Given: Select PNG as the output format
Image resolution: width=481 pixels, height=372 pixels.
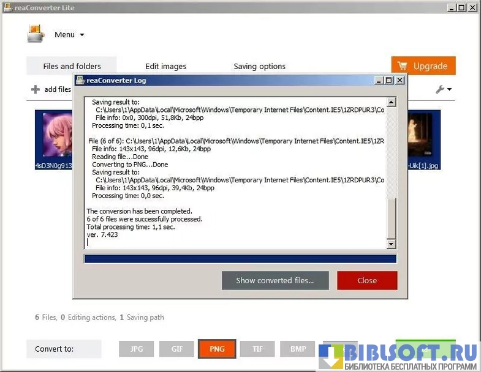Looking at the screenshot, I should tap(217, 349).
